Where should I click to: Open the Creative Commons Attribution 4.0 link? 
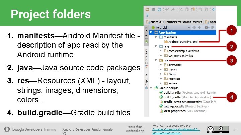tap(176, 131)
